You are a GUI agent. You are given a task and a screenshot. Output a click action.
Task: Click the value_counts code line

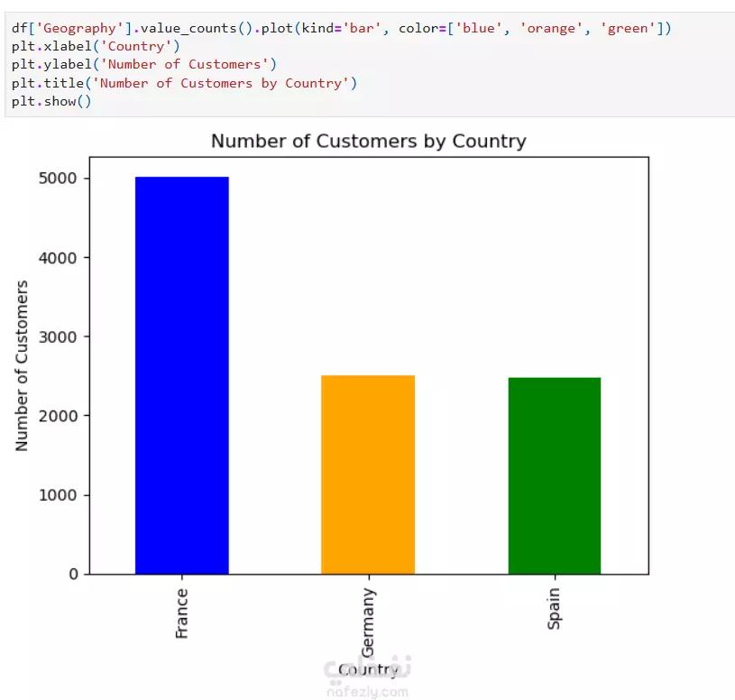[341, 28]
